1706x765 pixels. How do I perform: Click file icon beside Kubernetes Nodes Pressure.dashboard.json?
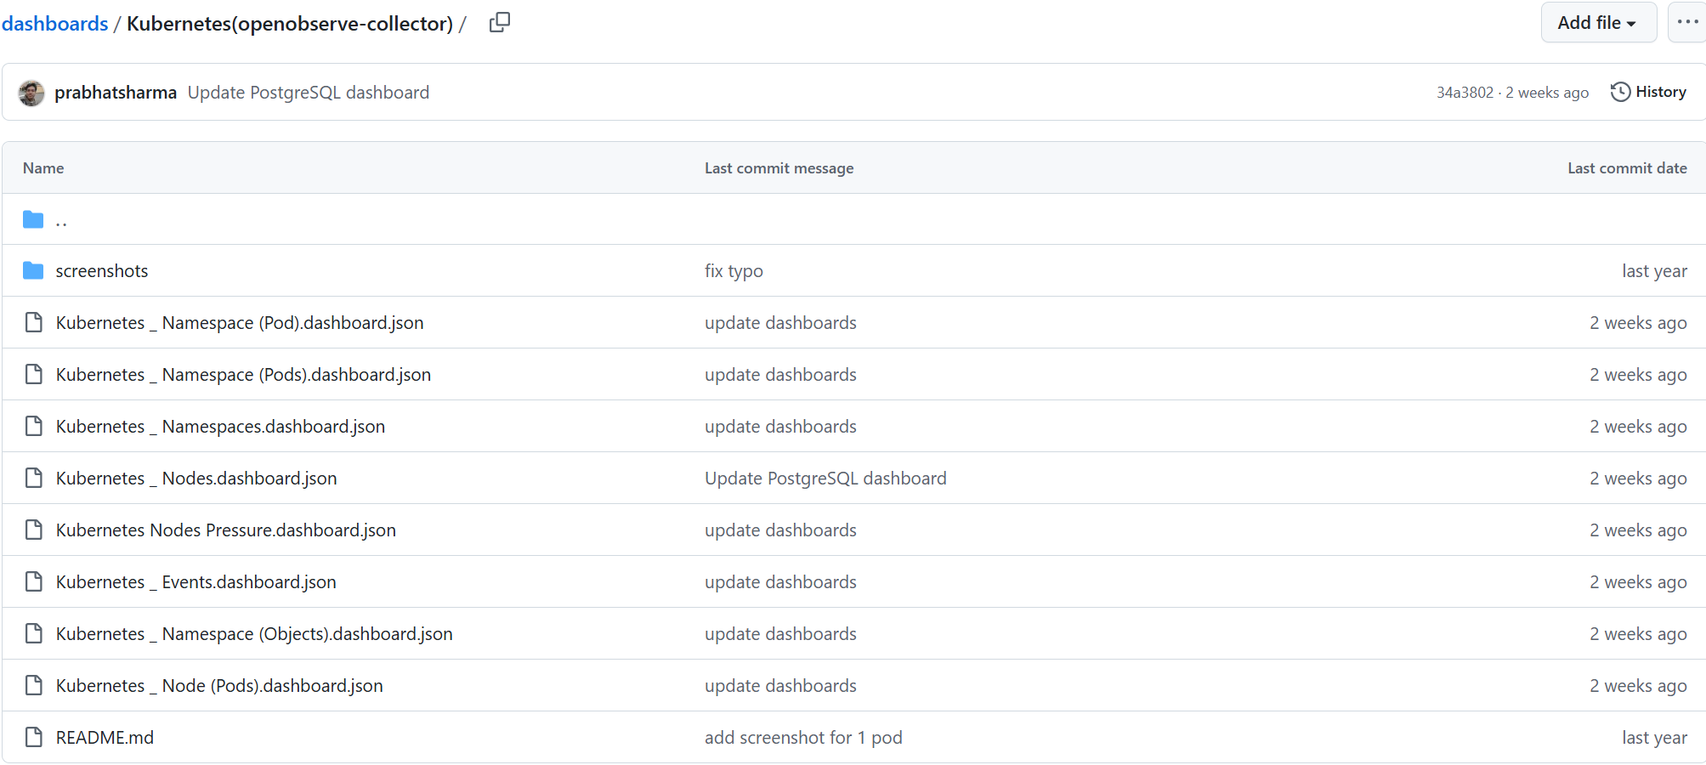click(x=34, y=530)
